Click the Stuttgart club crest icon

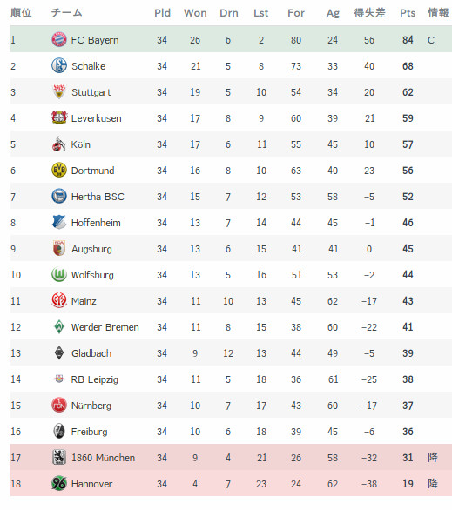coord(59,91)
